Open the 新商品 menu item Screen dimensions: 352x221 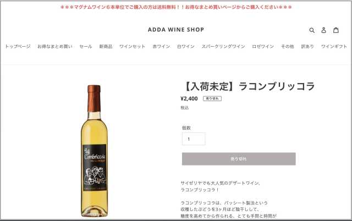pos(106,46)
